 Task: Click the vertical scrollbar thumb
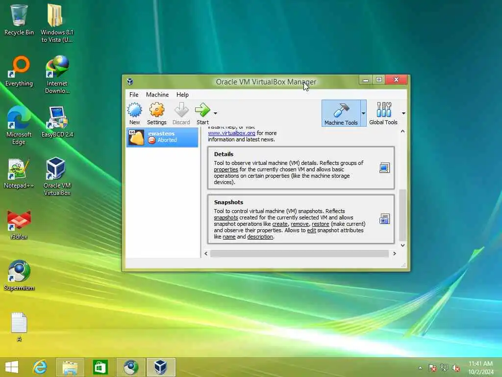(403, 215)
